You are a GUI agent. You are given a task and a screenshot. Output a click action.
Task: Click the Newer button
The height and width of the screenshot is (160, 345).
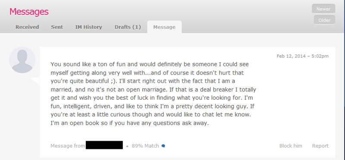tap(323, 9)
